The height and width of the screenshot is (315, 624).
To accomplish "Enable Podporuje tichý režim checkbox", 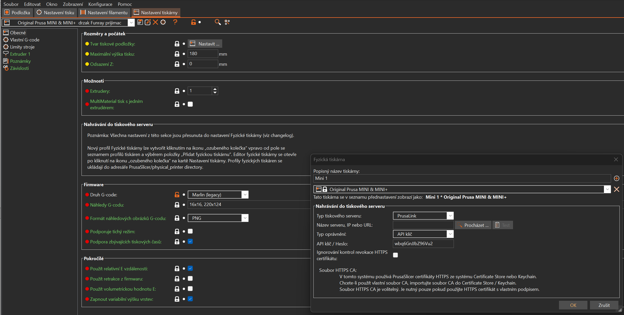I will point(190,231).
